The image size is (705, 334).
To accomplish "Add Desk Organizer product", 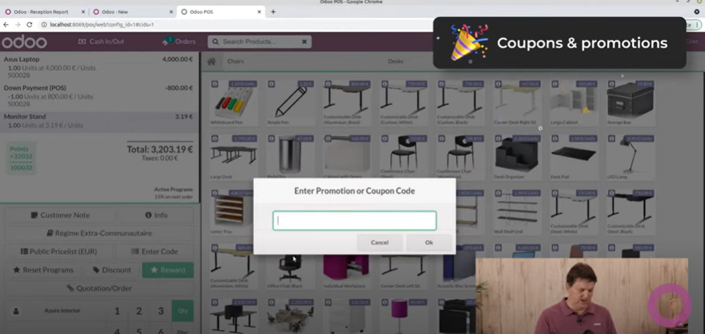I will tap(517, 158).
